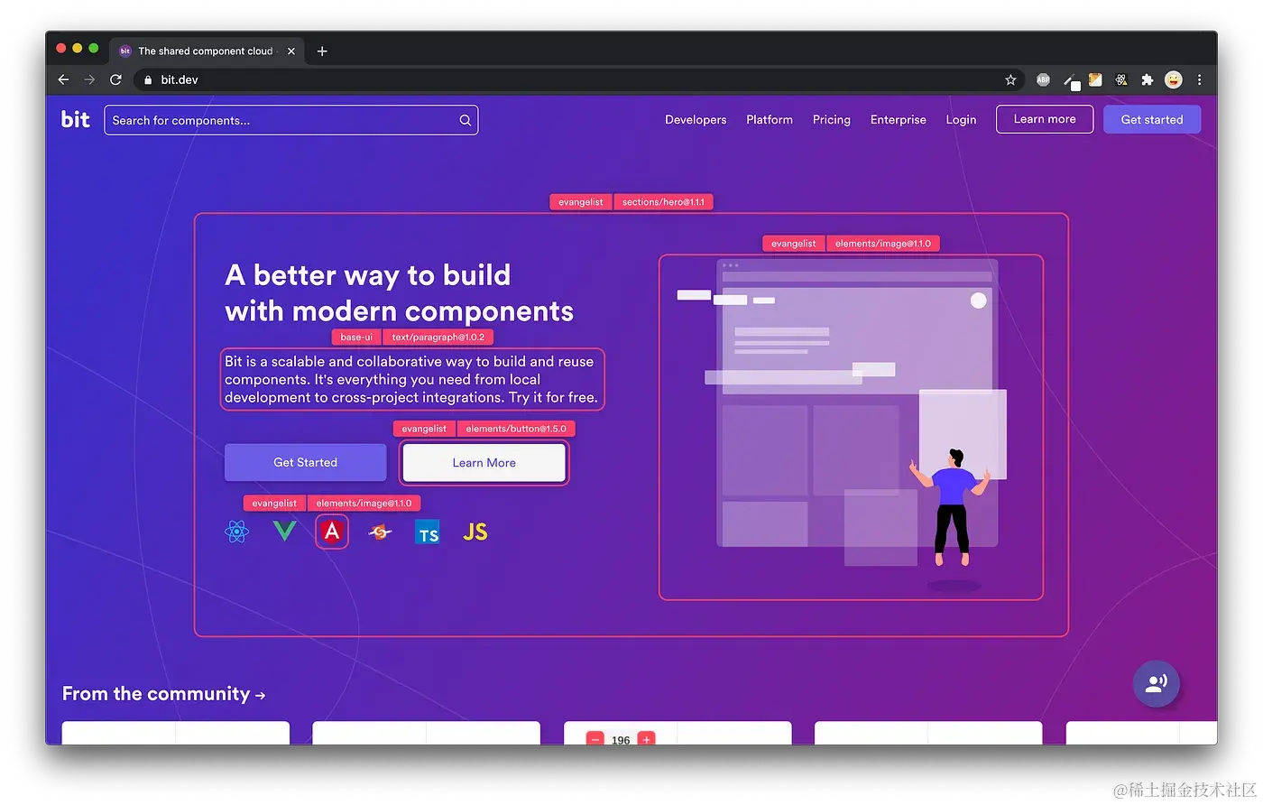The image size is (1263, 805).
Task: Close the shared component cloud tab
Action: 291,51
